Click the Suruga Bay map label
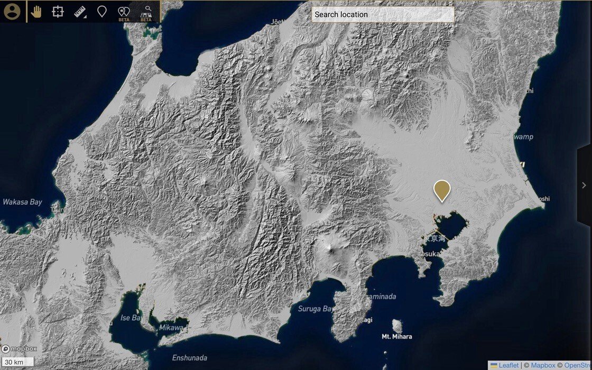Viewport: 592px width, 370px height. [316, 309]
